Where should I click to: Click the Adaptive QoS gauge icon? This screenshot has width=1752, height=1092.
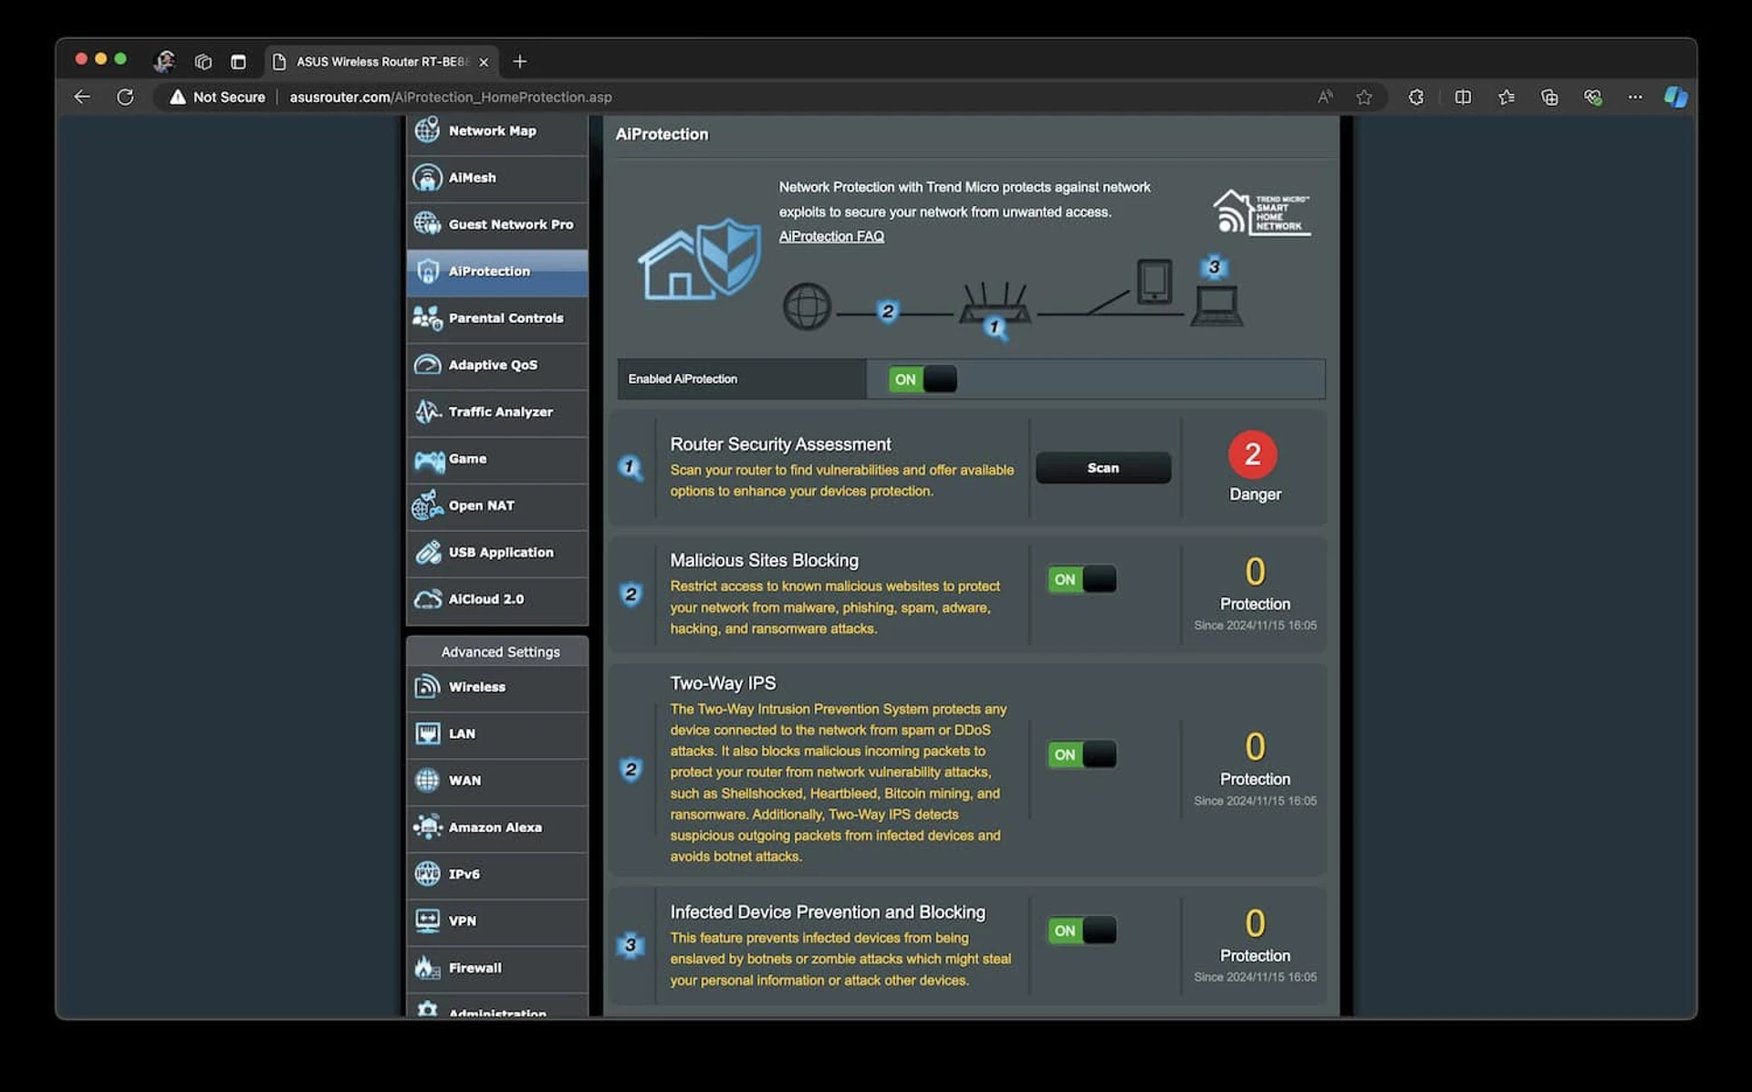click(x=427, y=364)
